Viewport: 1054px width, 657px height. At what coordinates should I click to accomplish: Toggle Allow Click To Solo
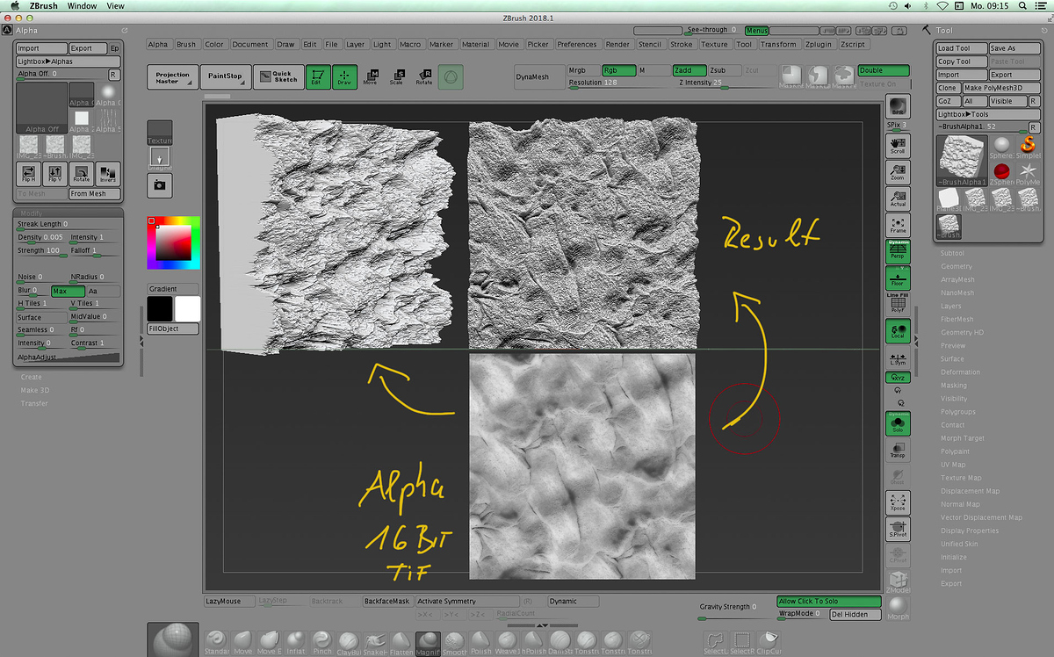tap(829, 602)
